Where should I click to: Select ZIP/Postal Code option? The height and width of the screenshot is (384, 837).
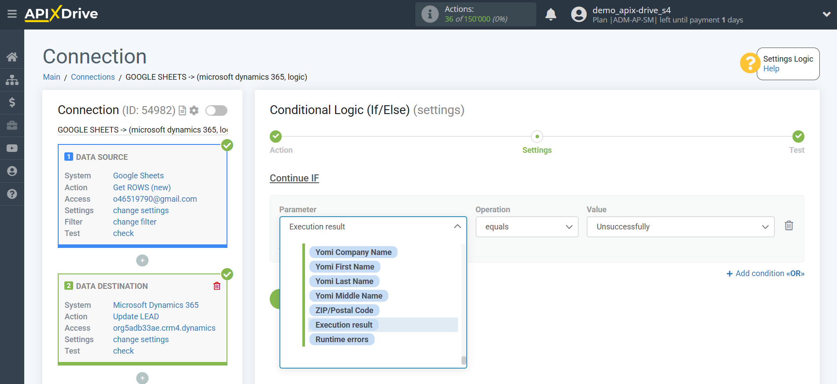tap(344, 310)
